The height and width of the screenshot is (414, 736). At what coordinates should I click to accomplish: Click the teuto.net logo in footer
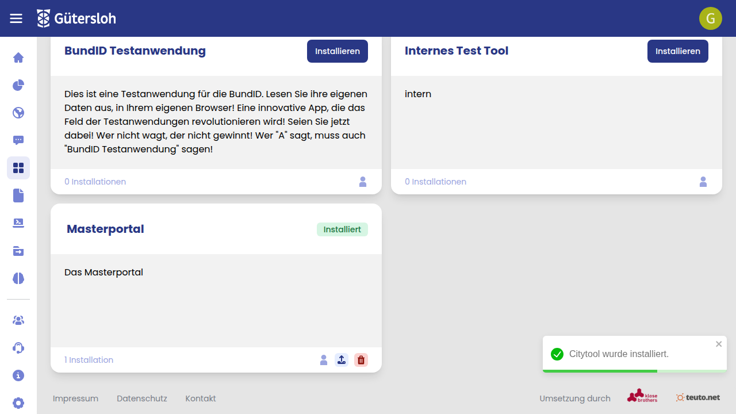tap(698, 397)
